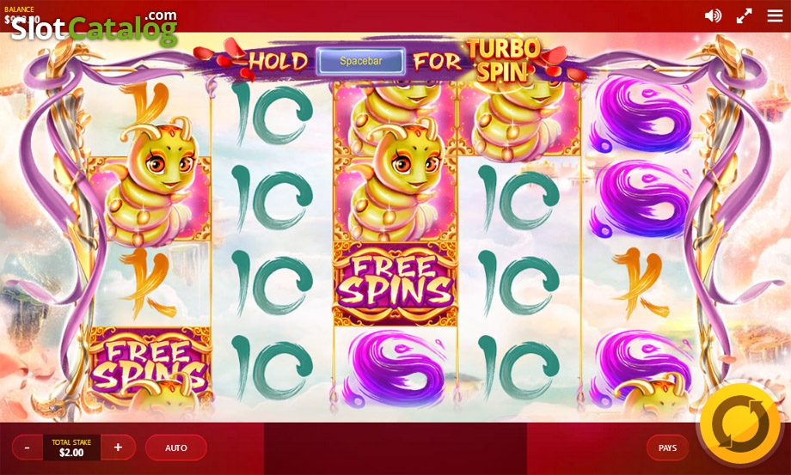Open the hamburger menu
The width and height of the screenshot is (791, 475).
(x=775, y=15)
